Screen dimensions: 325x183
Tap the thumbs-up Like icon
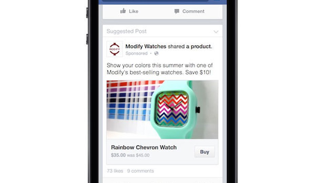coord(123,11)
